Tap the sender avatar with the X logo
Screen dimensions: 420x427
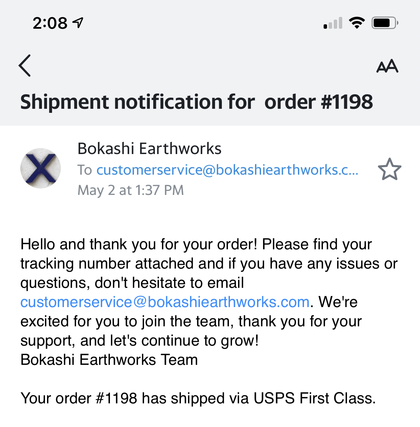(41, 168)
